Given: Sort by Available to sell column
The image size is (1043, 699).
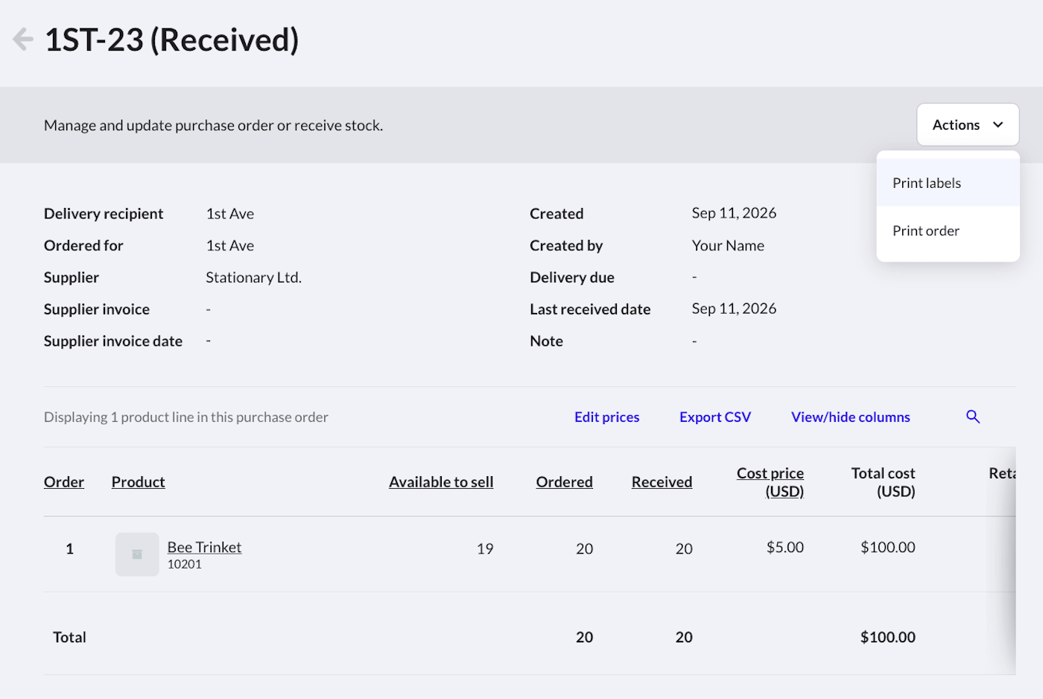Looking at the screenshot, I should coord(441,482).
